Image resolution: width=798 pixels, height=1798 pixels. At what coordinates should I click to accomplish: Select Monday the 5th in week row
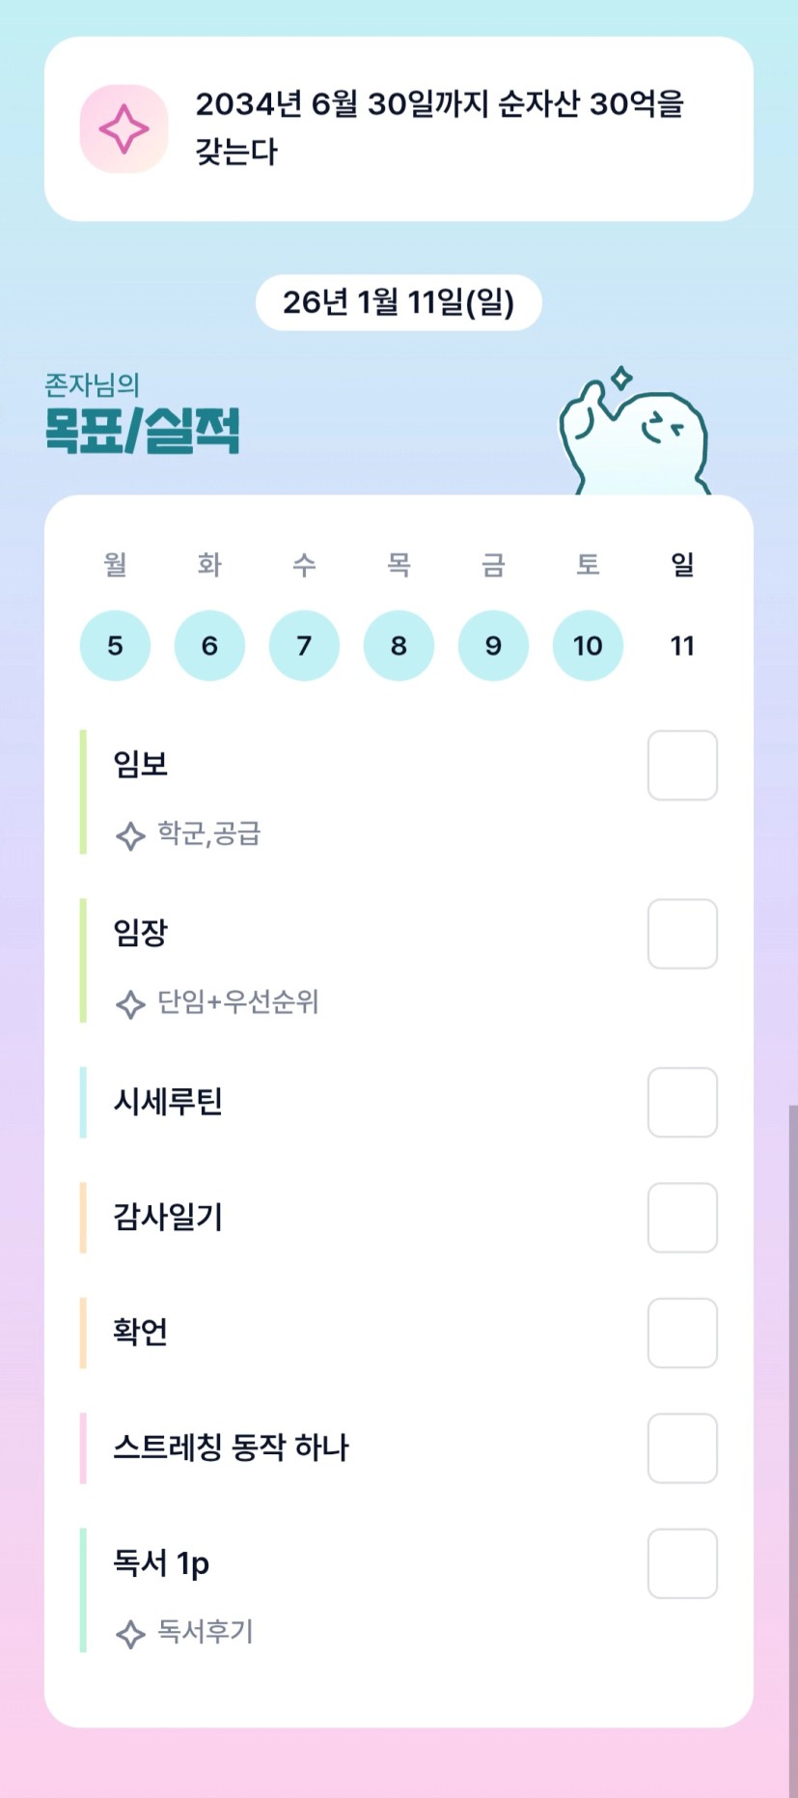click(115, 645)
